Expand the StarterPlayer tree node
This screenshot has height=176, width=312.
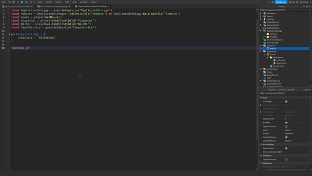(261, 69)
